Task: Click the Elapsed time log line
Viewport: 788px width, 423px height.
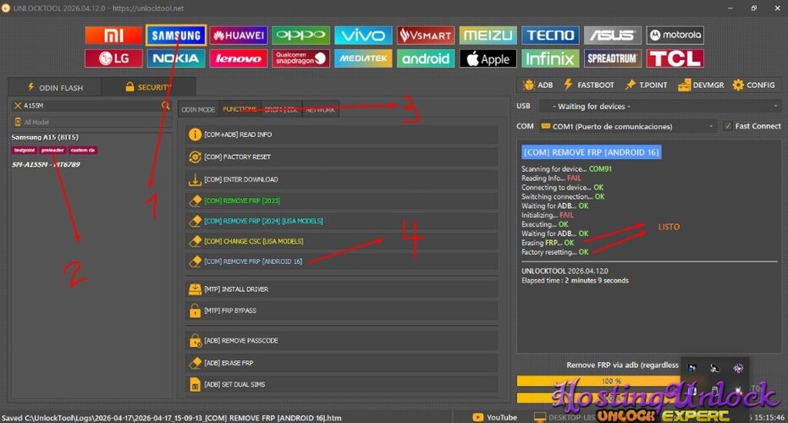Action: point(575,280)
